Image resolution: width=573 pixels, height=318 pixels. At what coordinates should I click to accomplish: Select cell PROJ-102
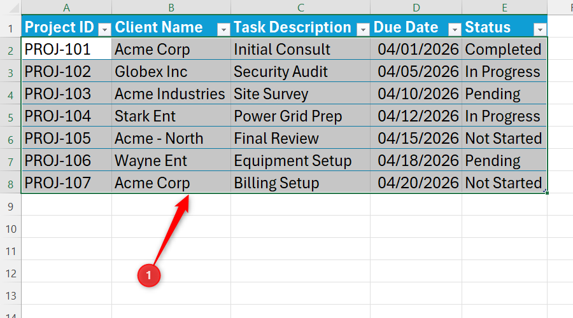point(66,71)
